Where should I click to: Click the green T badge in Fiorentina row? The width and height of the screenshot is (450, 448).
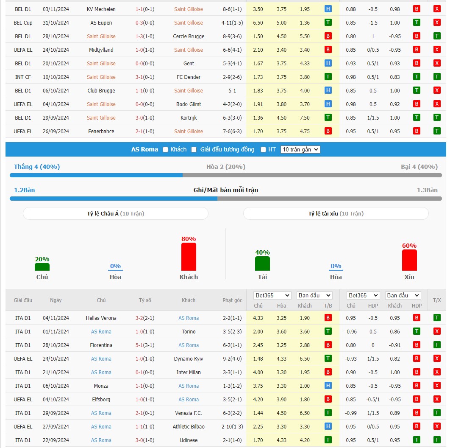[437, 345]
